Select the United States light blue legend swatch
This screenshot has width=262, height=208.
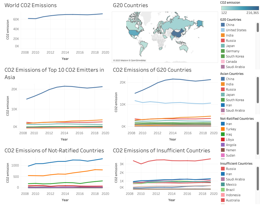pos(223,30)
